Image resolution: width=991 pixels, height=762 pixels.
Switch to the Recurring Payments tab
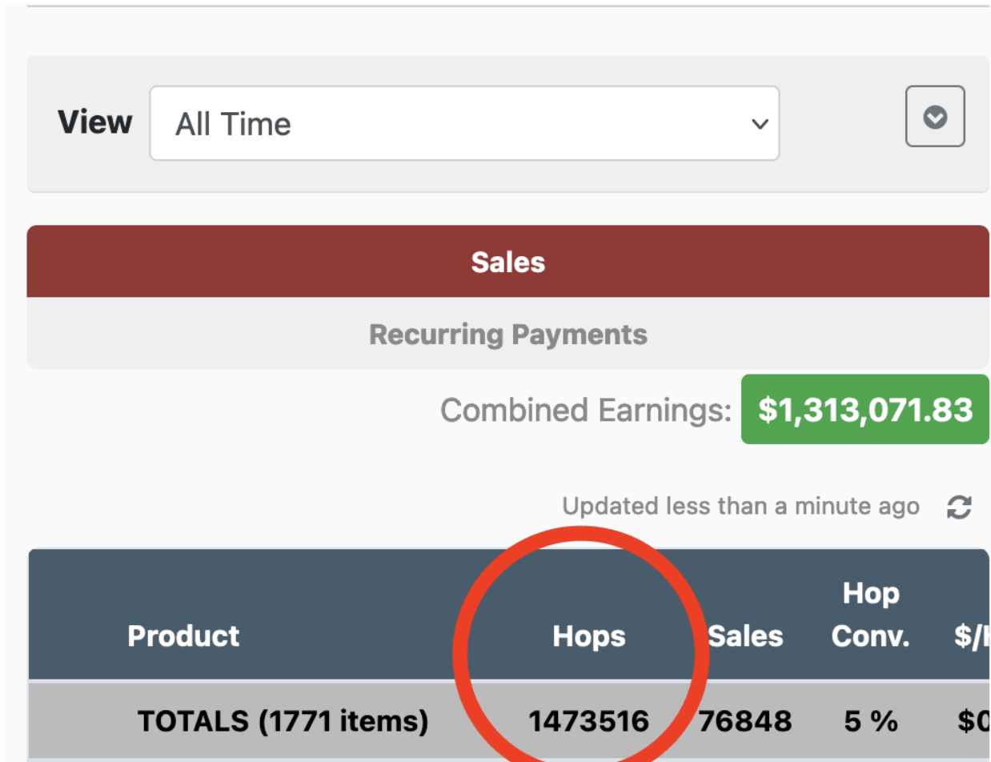(x=508, y=335)
